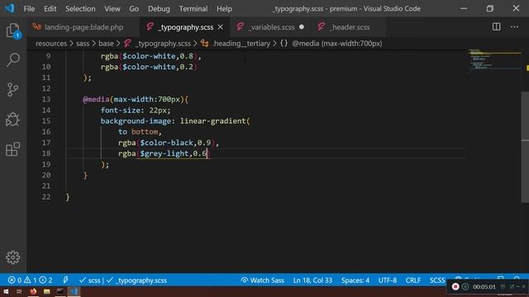Screen dimensions: 529x297
Task: Open the More Actions ellipsis menu
Action: point(514,26)
